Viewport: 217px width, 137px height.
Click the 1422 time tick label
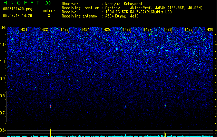click(44, 29)
